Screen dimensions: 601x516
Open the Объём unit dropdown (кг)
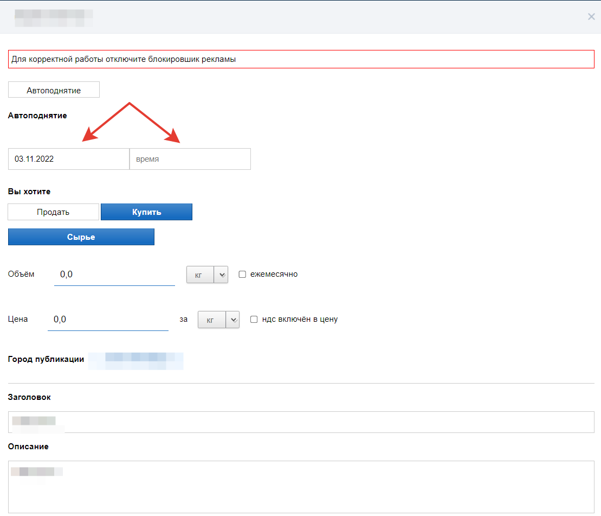(207, 275)
